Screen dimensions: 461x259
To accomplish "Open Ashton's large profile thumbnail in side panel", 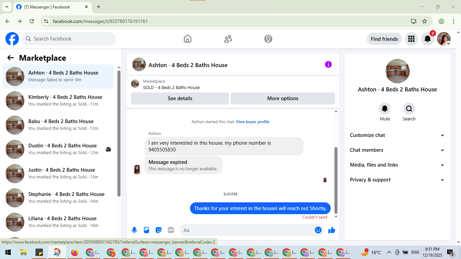I will point(398,71).
